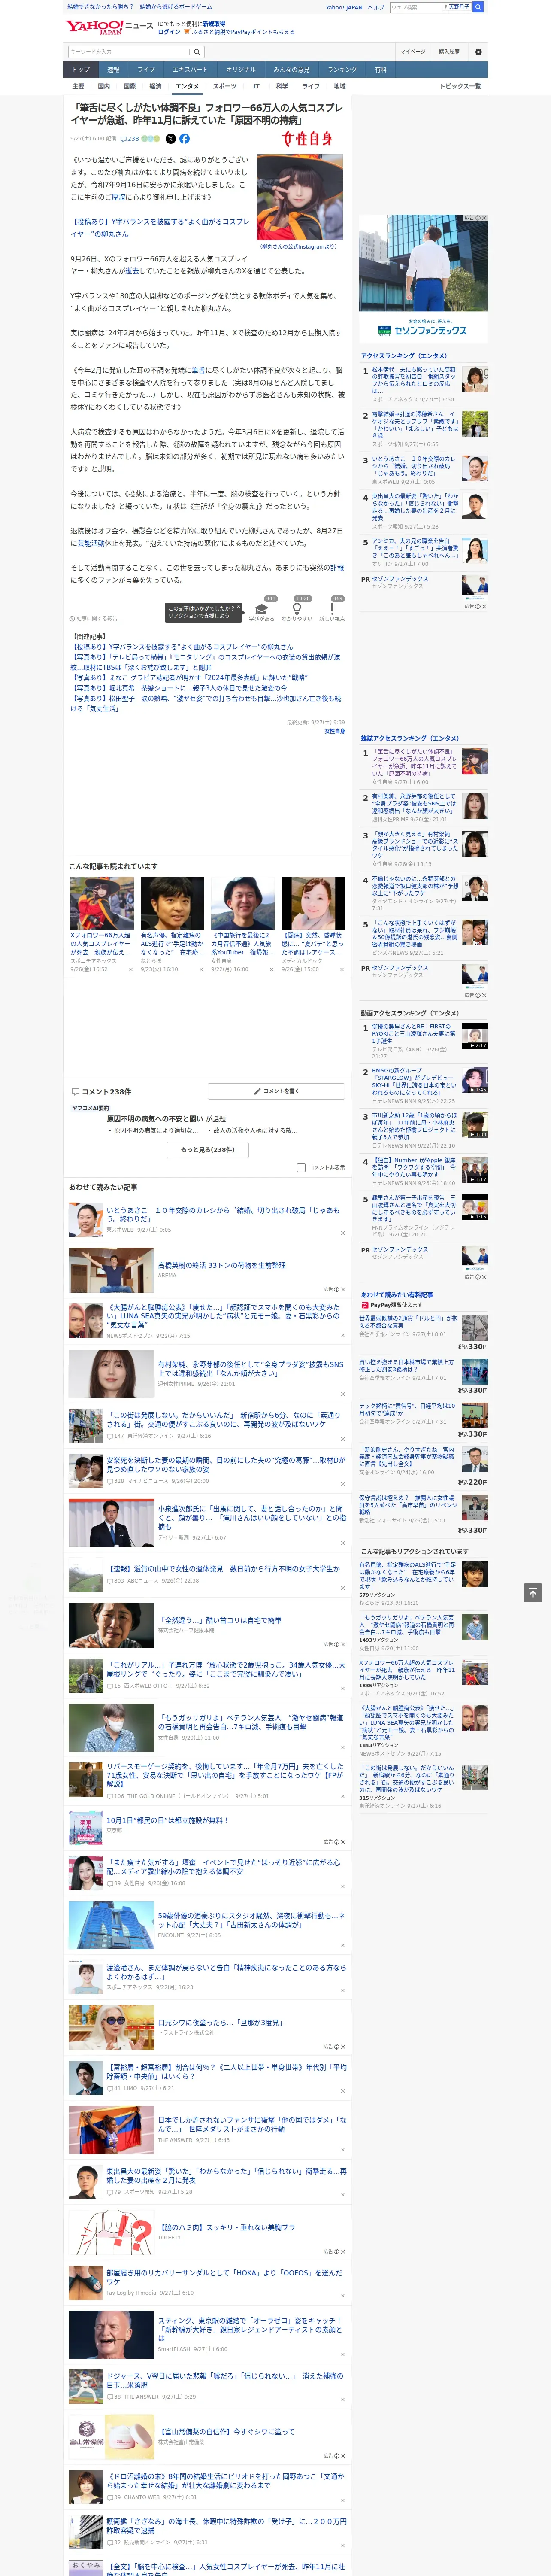Select the エキスパート navigation tab
The image size is (551, 2576).
(x=190, y=70)
